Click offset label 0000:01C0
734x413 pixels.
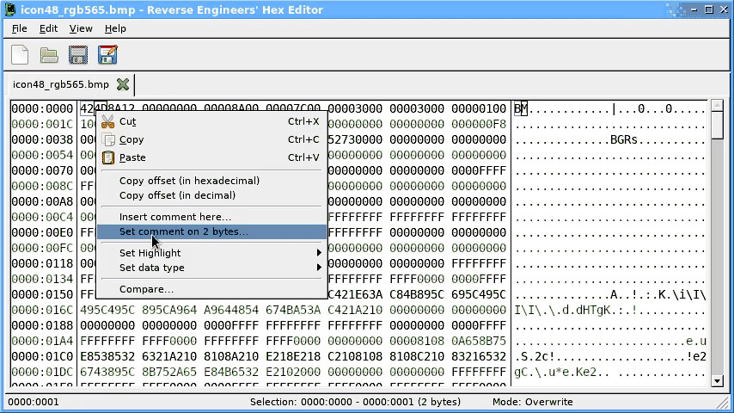tap(42, 356)
